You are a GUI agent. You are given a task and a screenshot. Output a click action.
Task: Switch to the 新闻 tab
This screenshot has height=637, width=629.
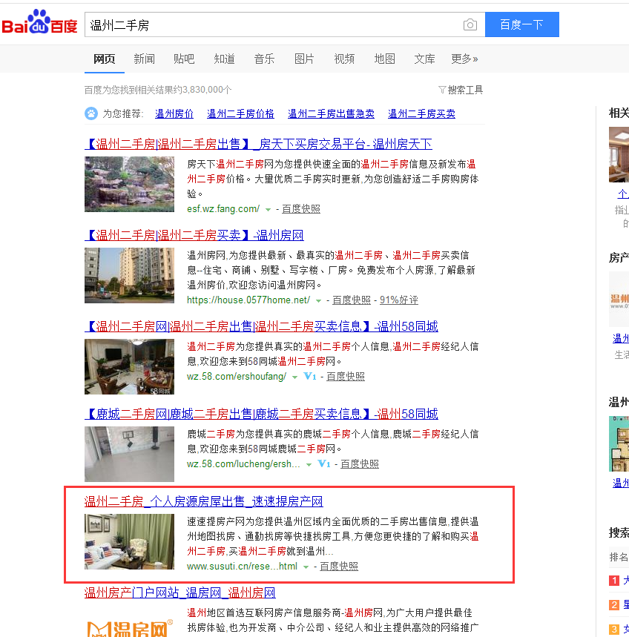144,59
